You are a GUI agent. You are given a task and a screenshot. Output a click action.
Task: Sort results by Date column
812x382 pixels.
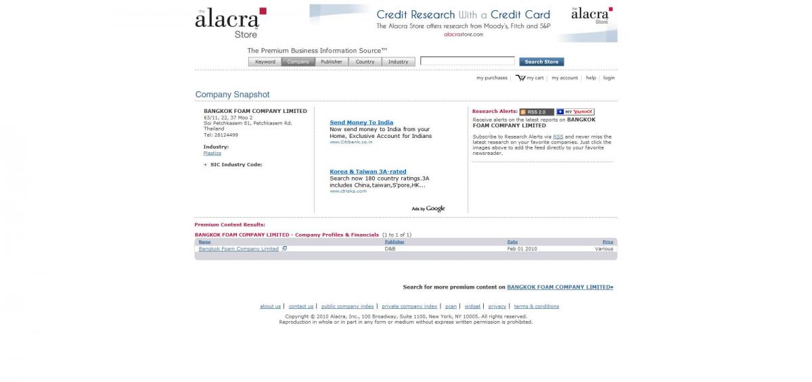[x=512, y=241]
